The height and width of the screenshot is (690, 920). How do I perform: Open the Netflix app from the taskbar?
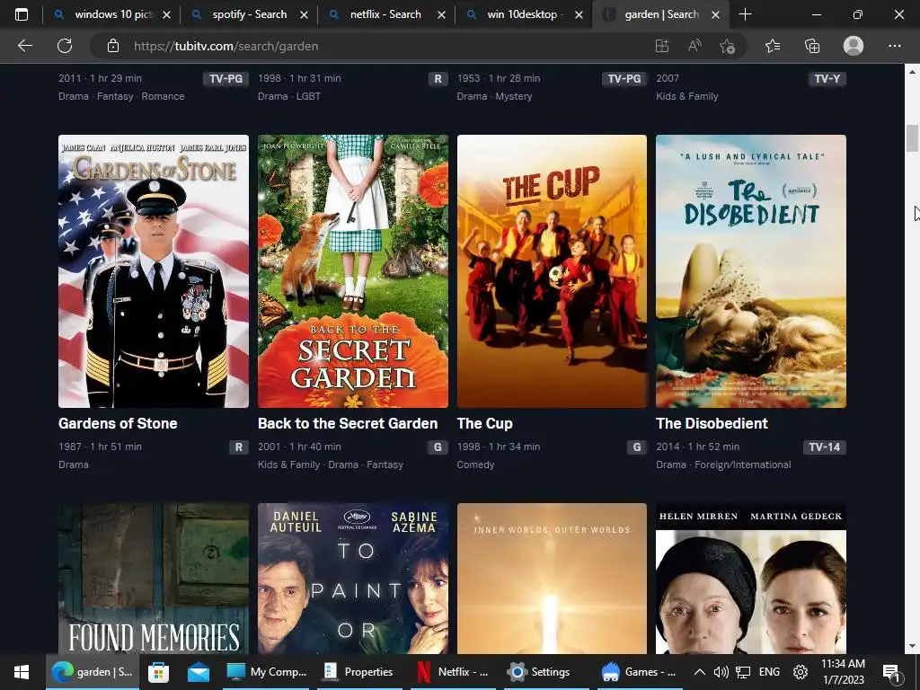pyautogui.click(x=453, y=672)
